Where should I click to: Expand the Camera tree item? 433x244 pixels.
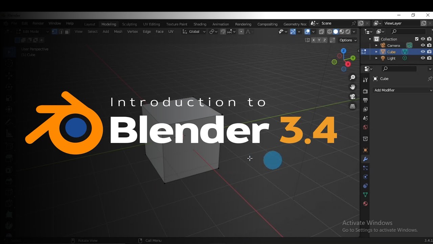click(x=376, y=45)
